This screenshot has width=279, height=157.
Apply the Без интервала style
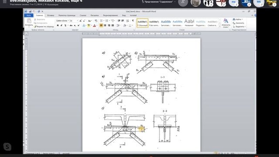click(154, 23)
